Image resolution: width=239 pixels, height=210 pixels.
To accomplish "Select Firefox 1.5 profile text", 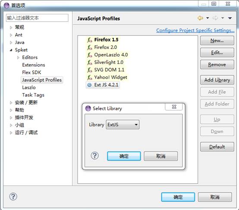I will (x=106, y=40).
